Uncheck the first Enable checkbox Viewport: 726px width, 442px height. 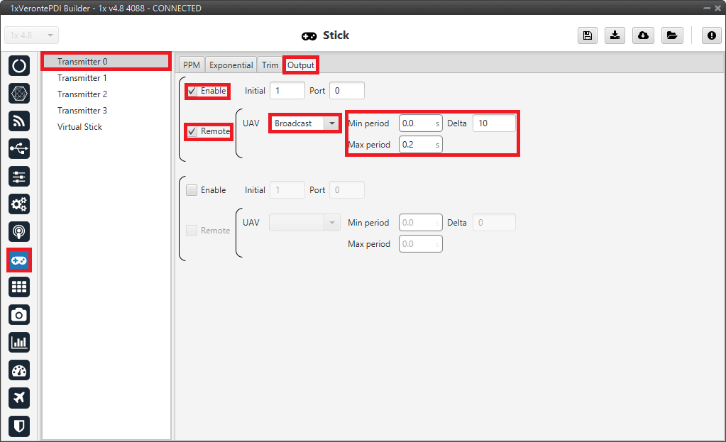(192, 91)
